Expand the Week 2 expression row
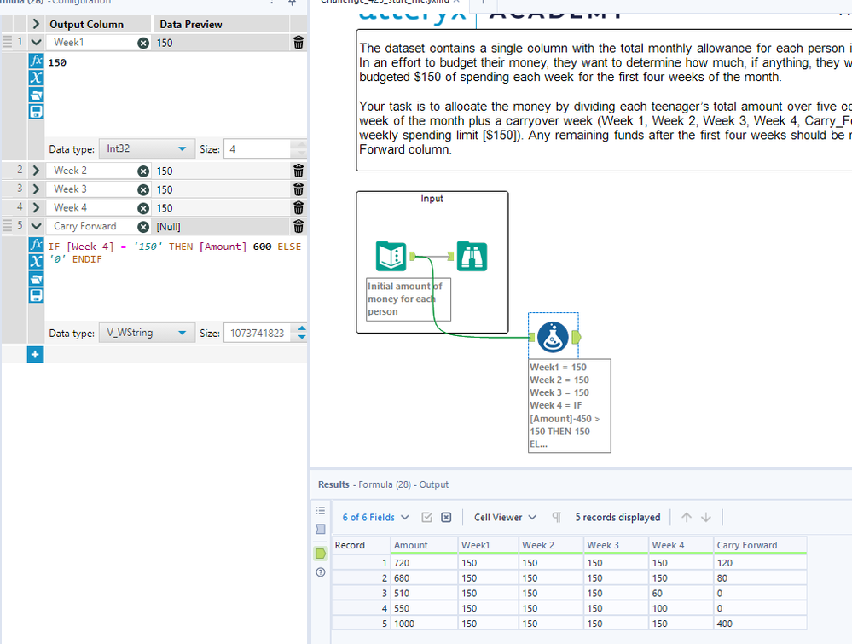 coord(36,171)
